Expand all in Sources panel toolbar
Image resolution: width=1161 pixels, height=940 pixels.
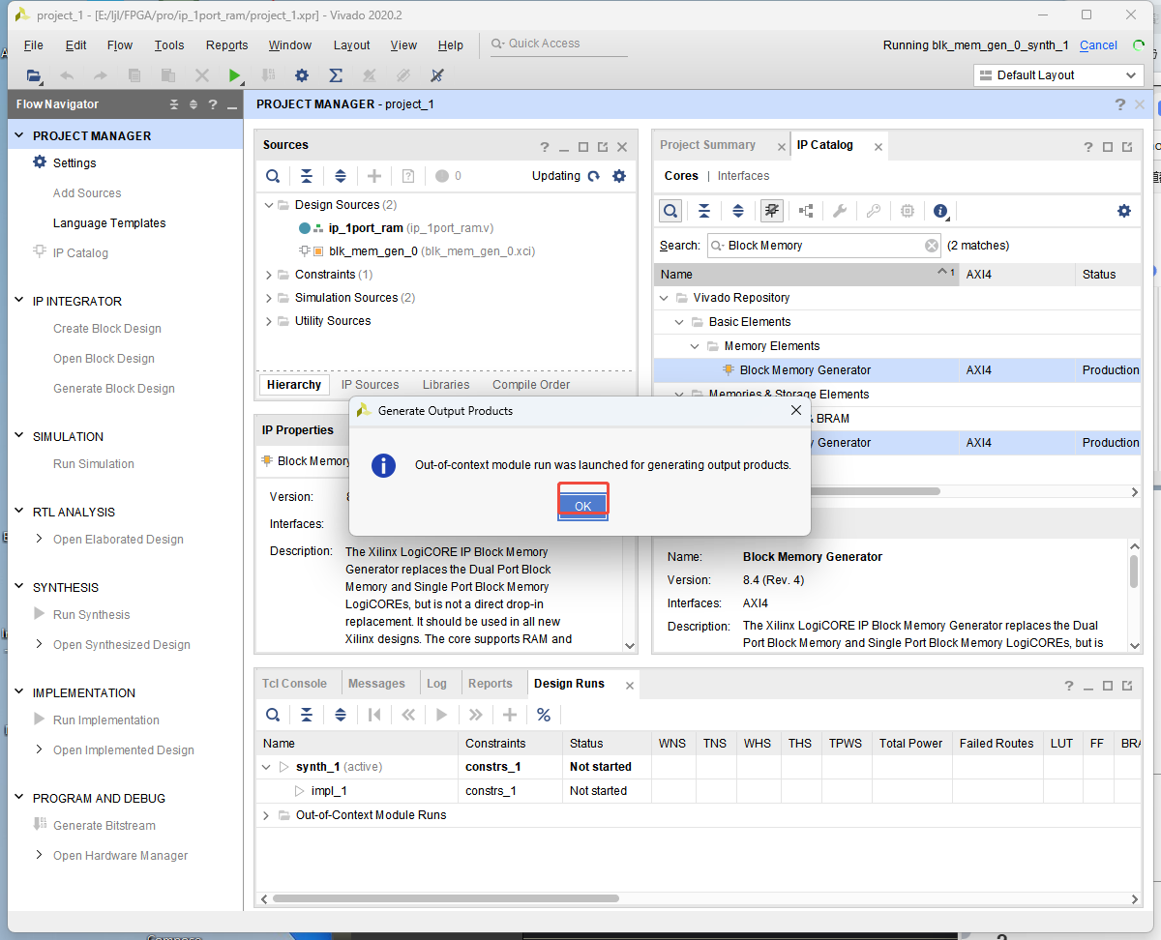tap(341, 176)
